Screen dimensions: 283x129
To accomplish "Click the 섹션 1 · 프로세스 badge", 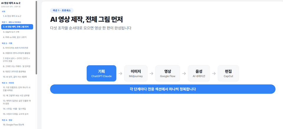I will (x=62, y=11).
